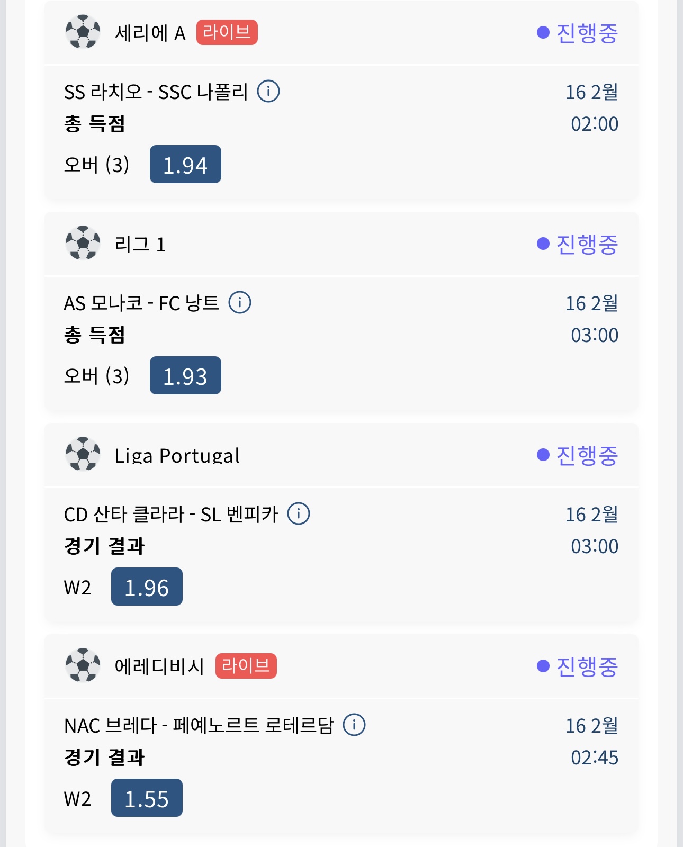683x847 pixels.
Task: Open the CD 산타 클라라 - SL 벤피카 match
Action: [x=170, y=515]
